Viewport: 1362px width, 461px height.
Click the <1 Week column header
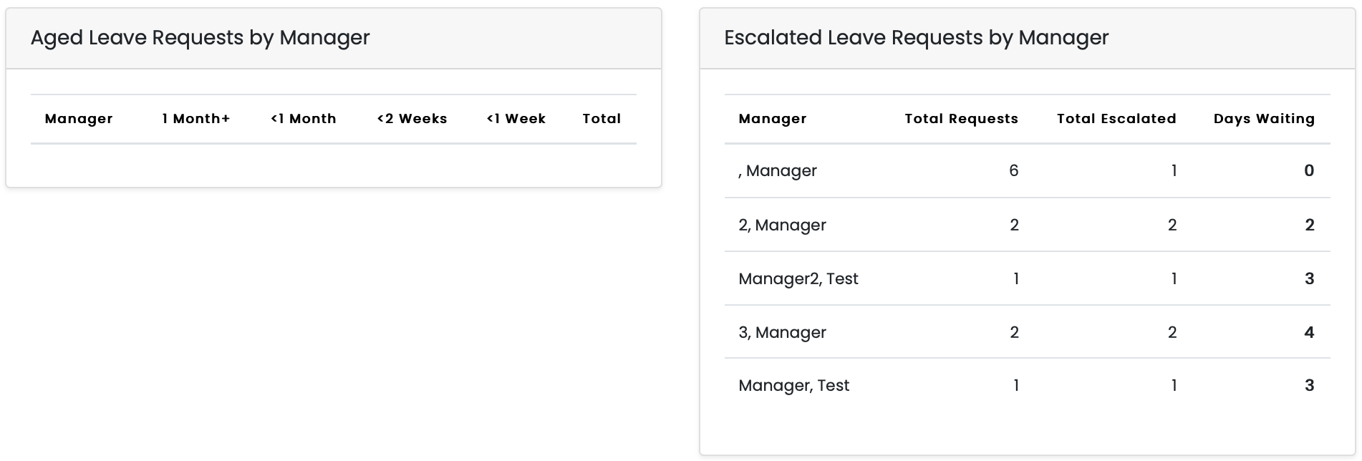pos(516,119)
